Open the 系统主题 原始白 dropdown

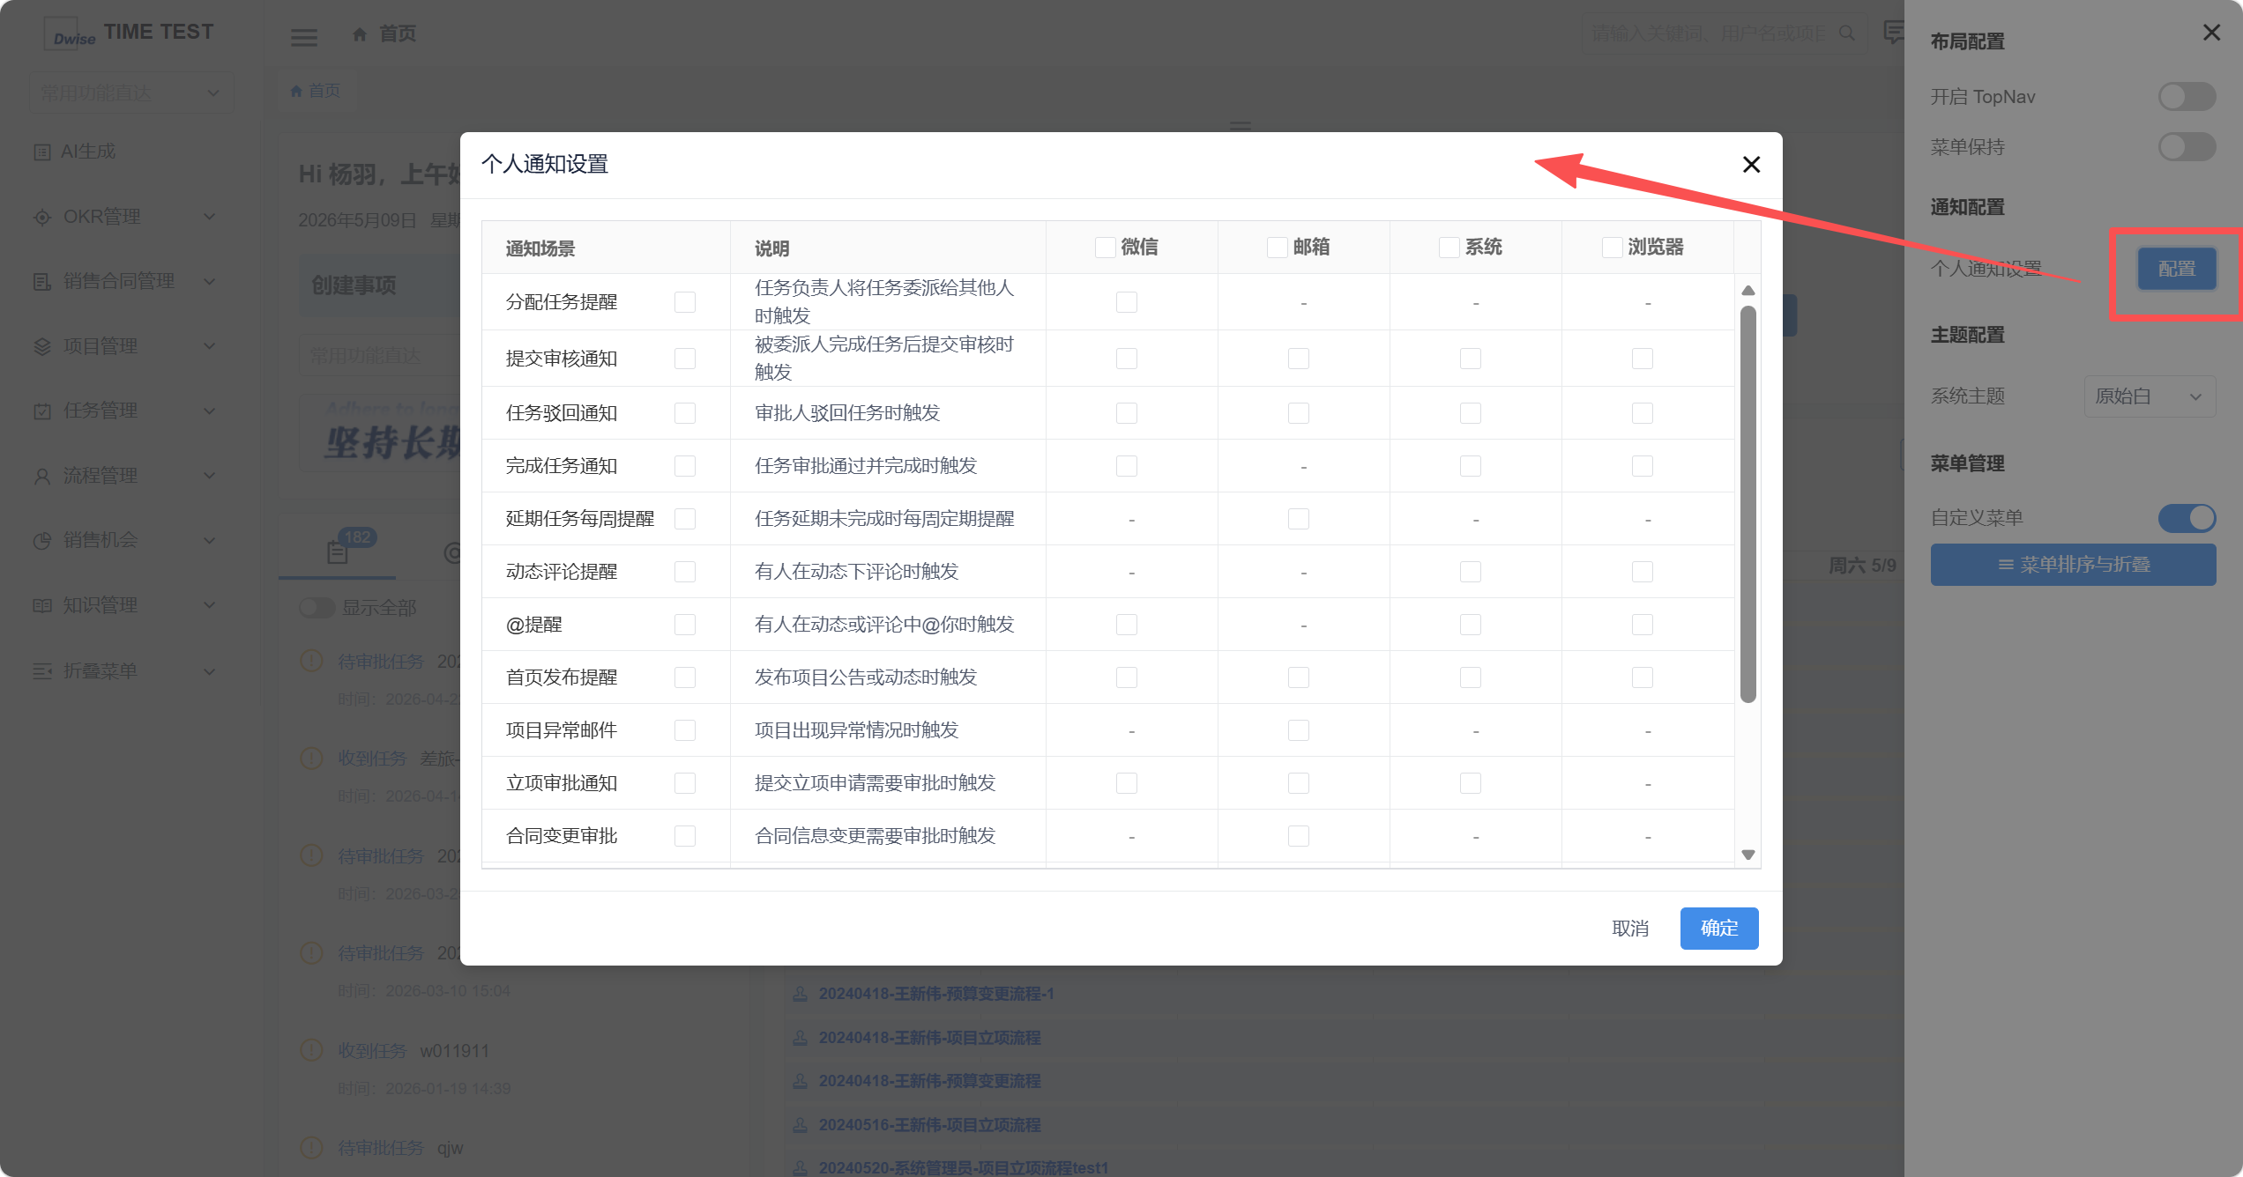2150,396
